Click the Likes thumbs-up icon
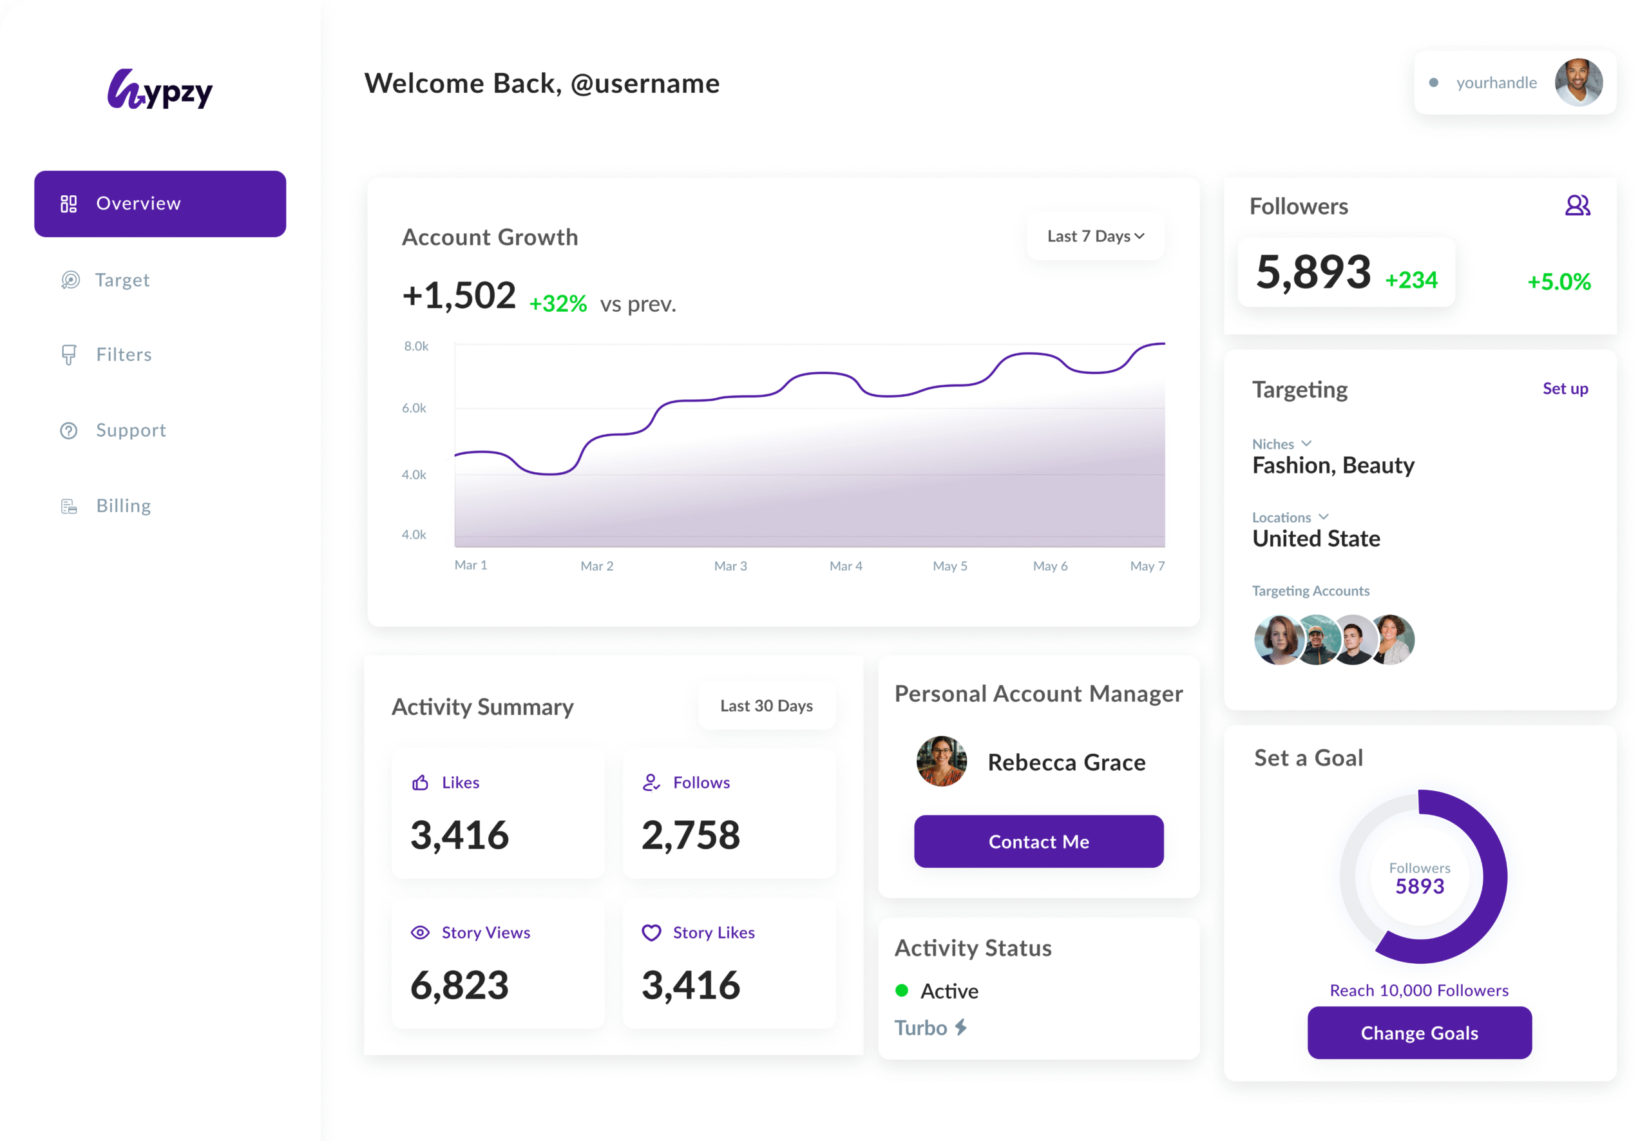The height and width of the screenshot is (1141, 1649). click(x=420, y=783)
